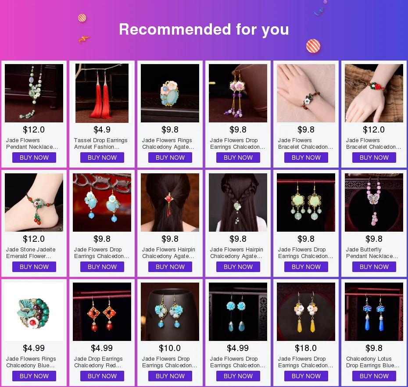The width and height of the screenshot is (408, 387).
Task: Open Jade Drop Earrings Chalcedony Red title
Action: coord(98,362)
